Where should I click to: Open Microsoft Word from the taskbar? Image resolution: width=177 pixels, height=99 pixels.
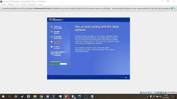pos(28,97)
